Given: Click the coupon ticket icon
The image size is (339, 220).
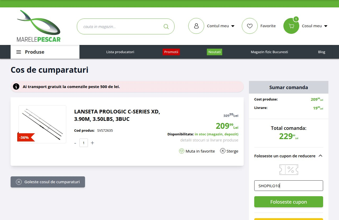Looking at the screenshot, I should pyautogui.click(x=289, y=169).
